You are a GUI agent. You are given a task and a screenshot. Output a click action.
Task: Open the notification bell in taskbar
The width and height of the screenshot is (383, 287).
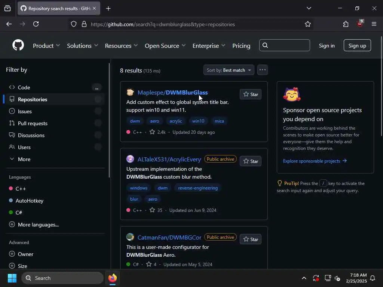click(x=373, y=278)
